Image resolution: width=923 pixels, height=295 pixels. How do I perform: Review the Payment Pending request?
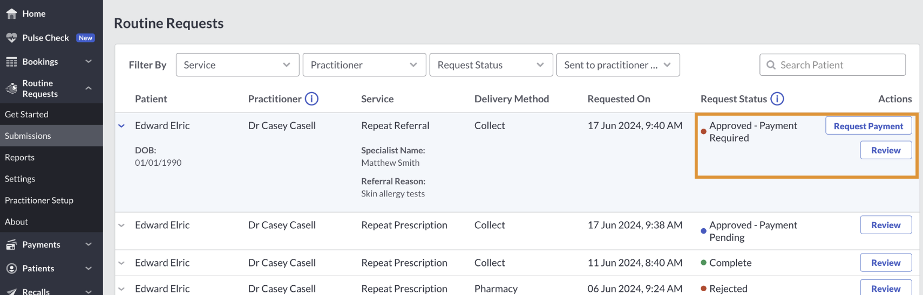point(886,225)
